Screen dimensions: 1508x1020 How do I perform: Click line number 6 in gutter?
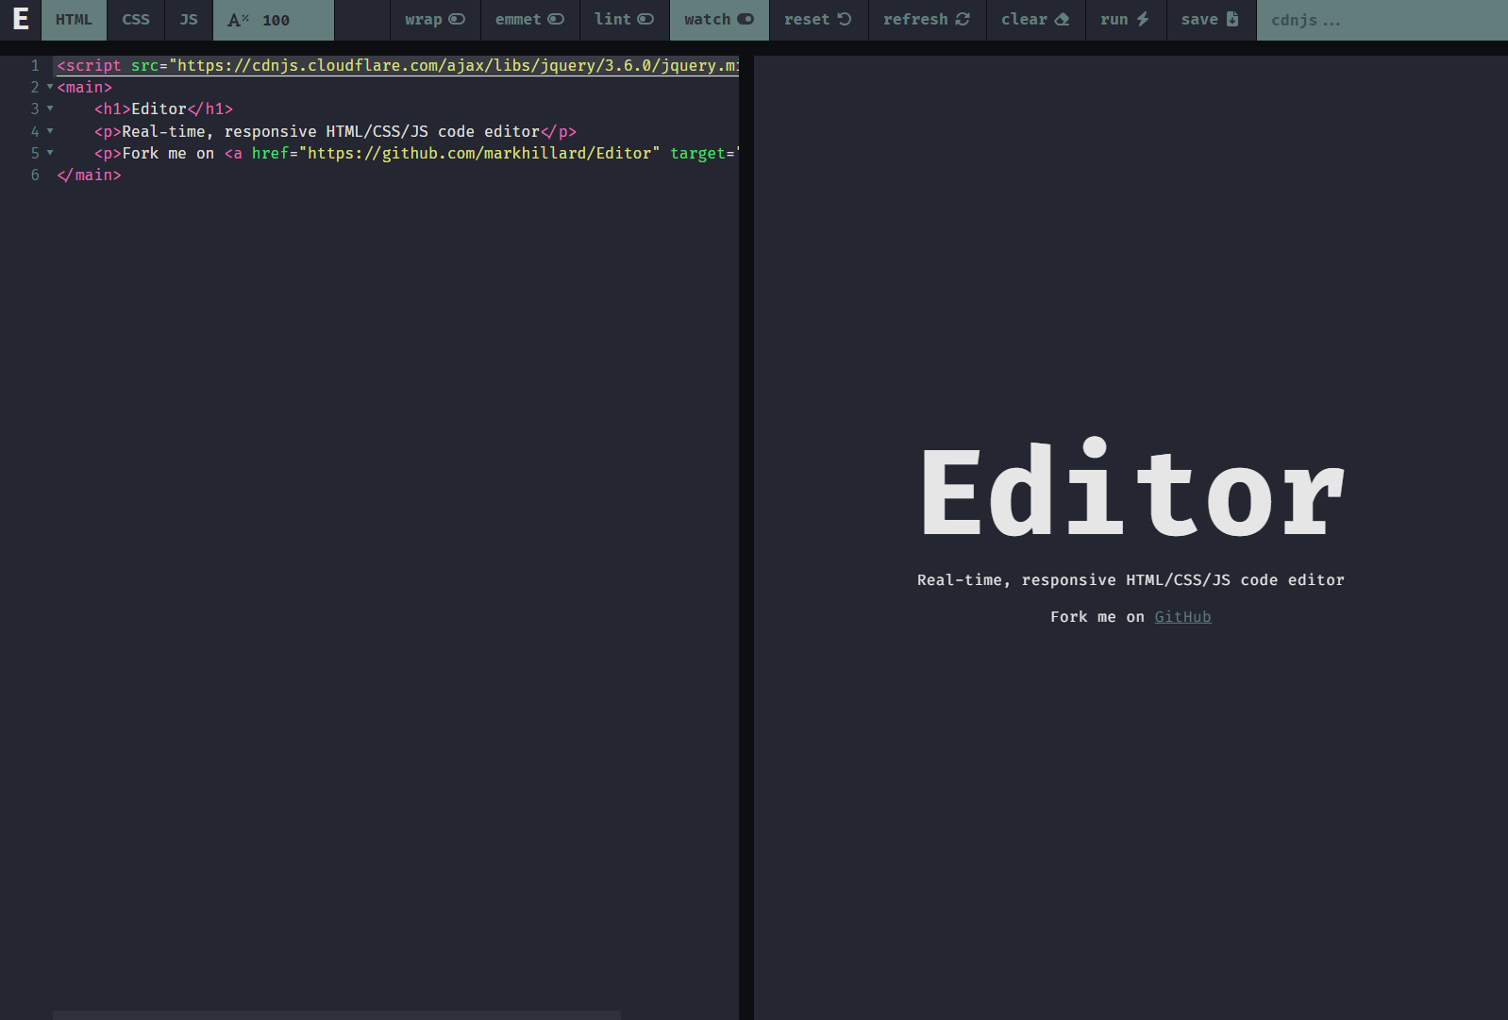(x=35, y=175)
